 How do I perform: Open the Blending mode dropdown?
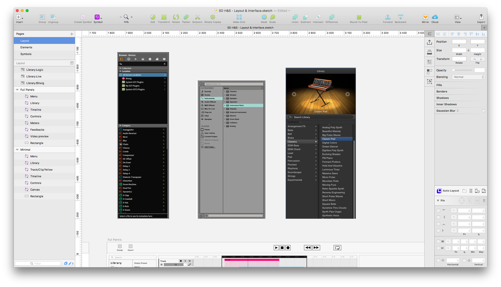(x=468, y=77)
